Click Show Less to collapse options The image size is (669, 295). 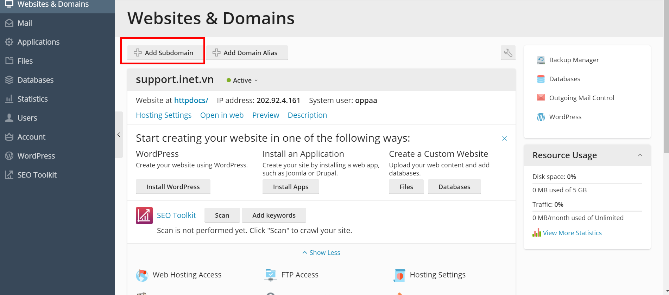pos(321,253)
